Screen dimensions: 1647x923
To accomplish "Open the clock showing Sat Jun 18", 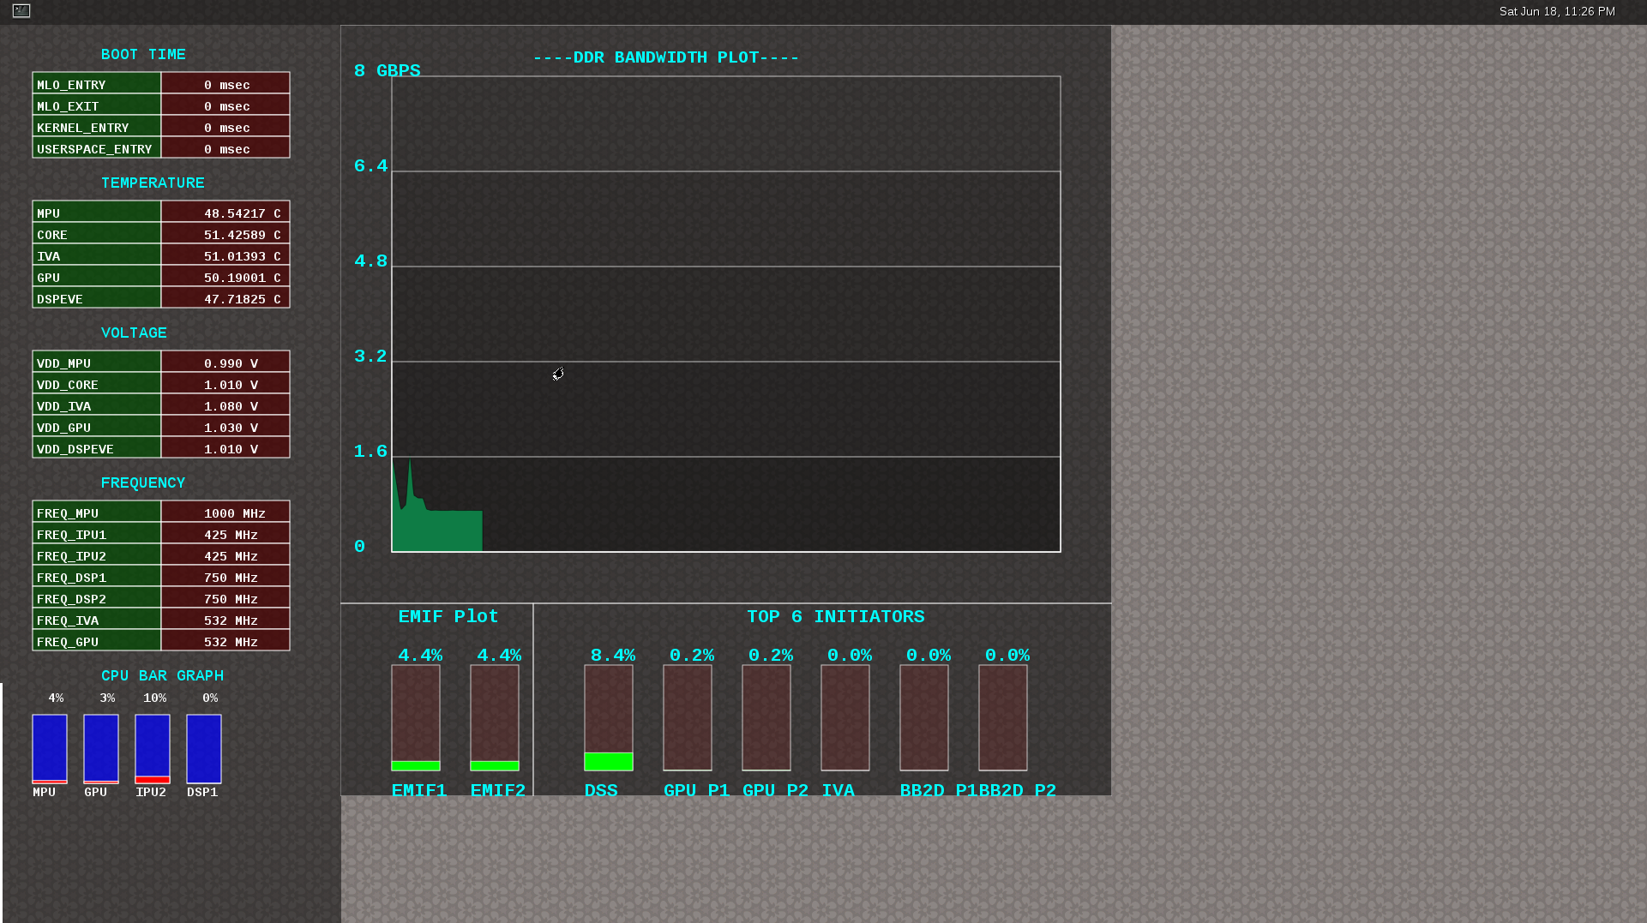I will [1557, 11].
